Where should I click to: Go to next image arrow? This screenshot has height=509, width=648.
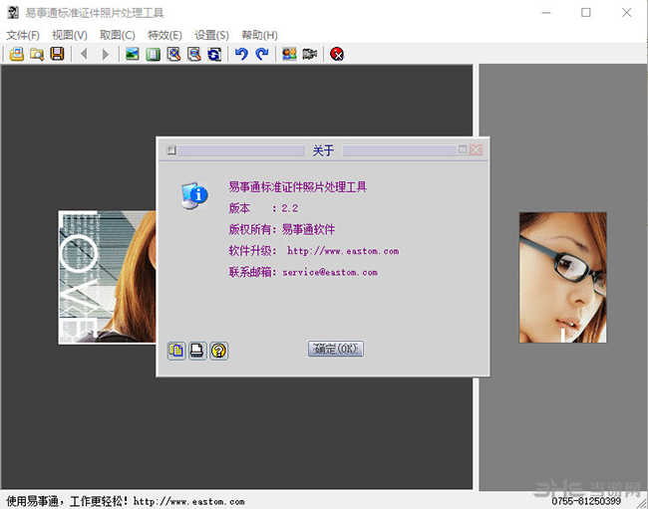[106, 54]
